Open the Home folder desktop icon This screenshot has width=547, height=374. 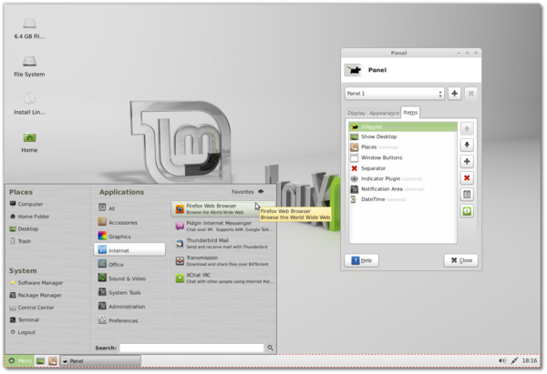click(29, 142)
